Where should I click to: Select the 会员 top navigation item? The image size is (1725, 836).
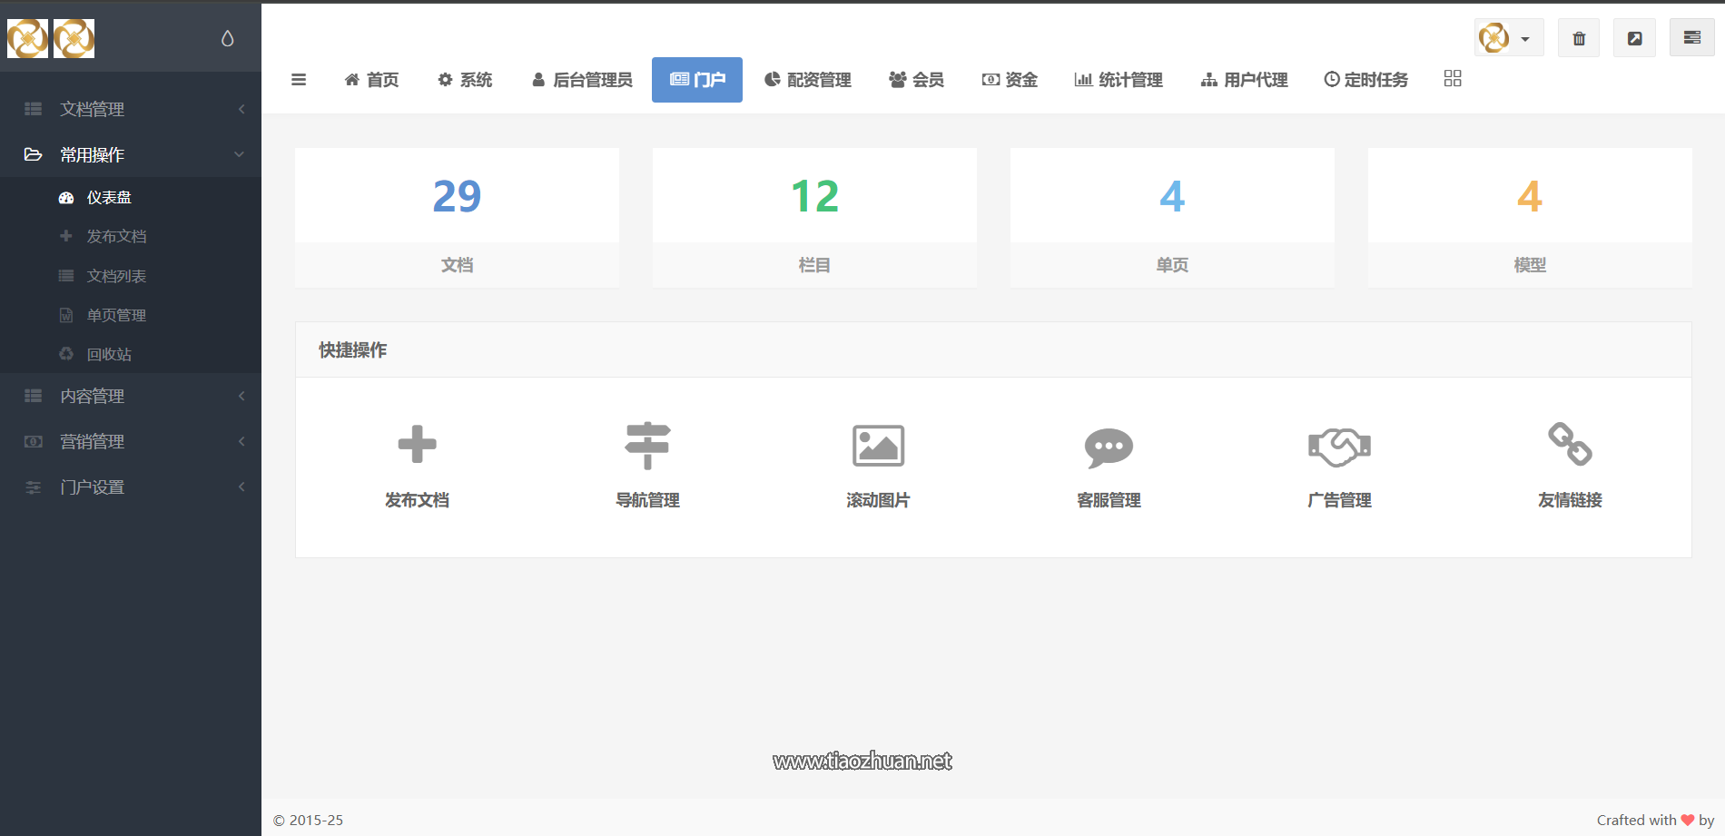click(x=916, y=80)
